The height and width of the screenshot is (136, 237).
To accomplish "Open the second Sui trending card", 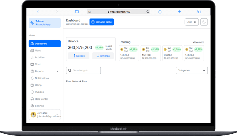I will tap(151, 53).
